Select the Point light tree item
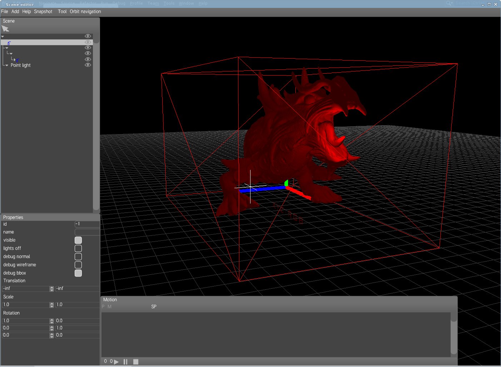This screenshot has width=501, height=367. click(21, 65)
